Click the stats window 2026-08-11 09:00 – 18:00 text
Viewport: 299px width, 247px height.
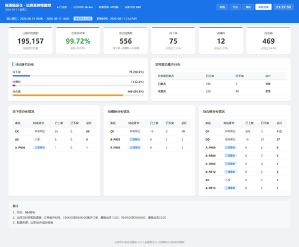coord(38,19)
